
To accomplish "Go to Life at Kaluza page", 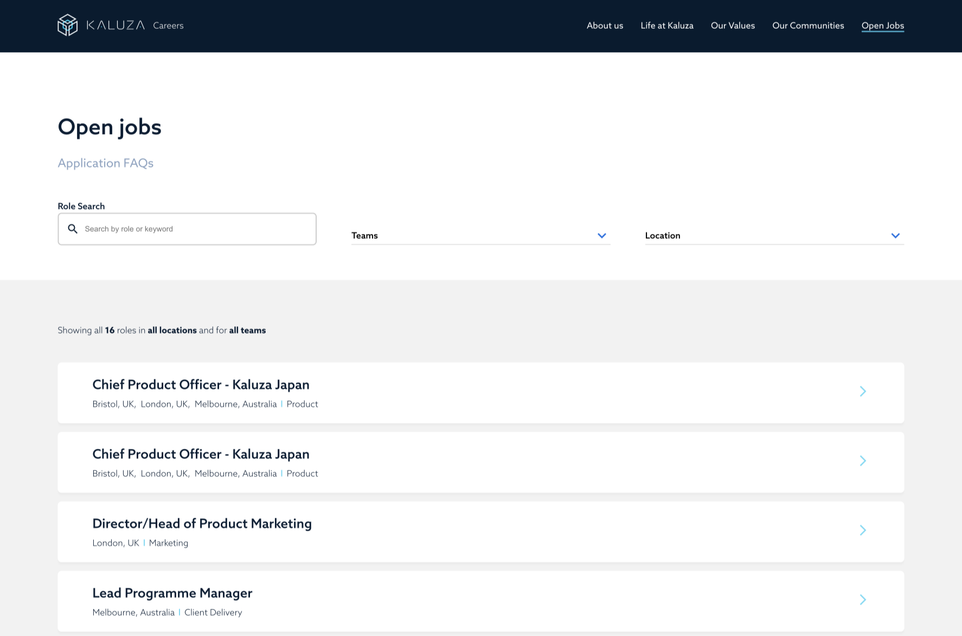I will (667, 26).
